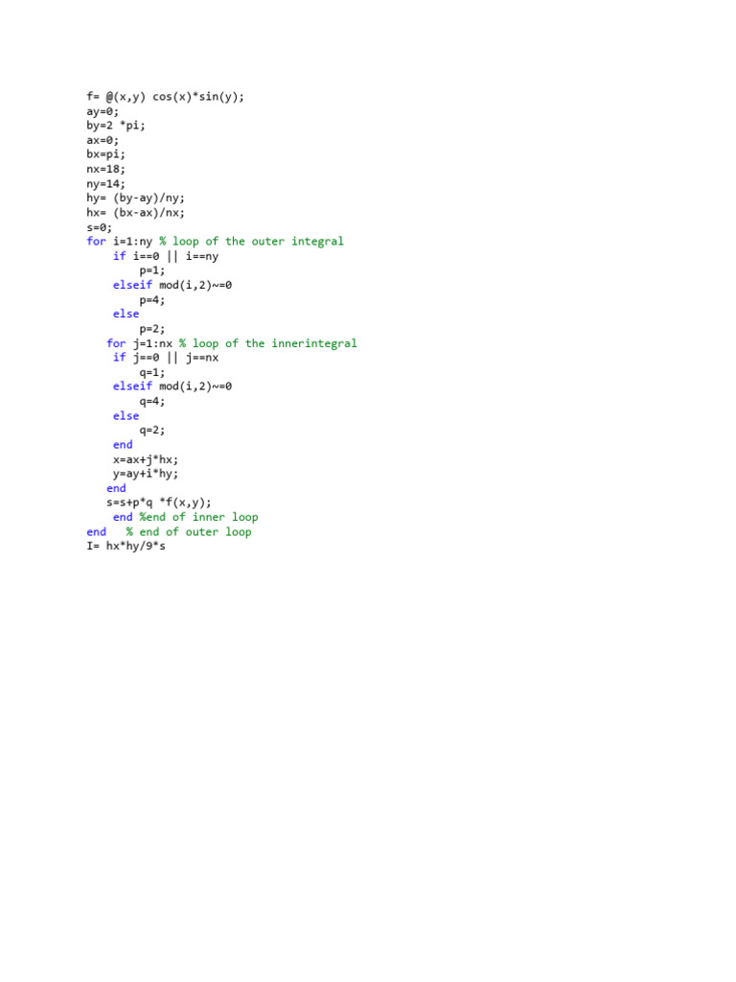This screenshot has width=736, height=982.
Task: Click the line 'x=ax+j*hx;'
Action: (x=146, y=459)
